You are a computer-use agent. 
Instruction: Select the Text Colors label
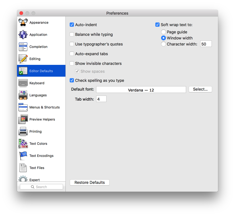[38, 144]
